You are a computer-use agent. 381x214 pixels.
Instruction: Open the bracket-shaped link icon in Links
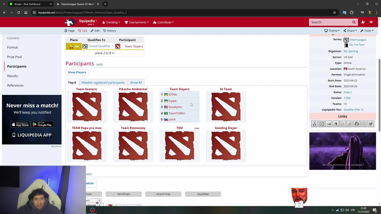pyautogui.click(x=343, y=124)
